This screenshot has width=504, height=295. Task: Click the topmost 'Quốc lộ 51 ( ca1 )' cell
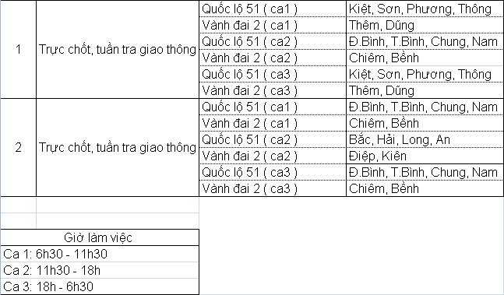[x=273, y=9]
